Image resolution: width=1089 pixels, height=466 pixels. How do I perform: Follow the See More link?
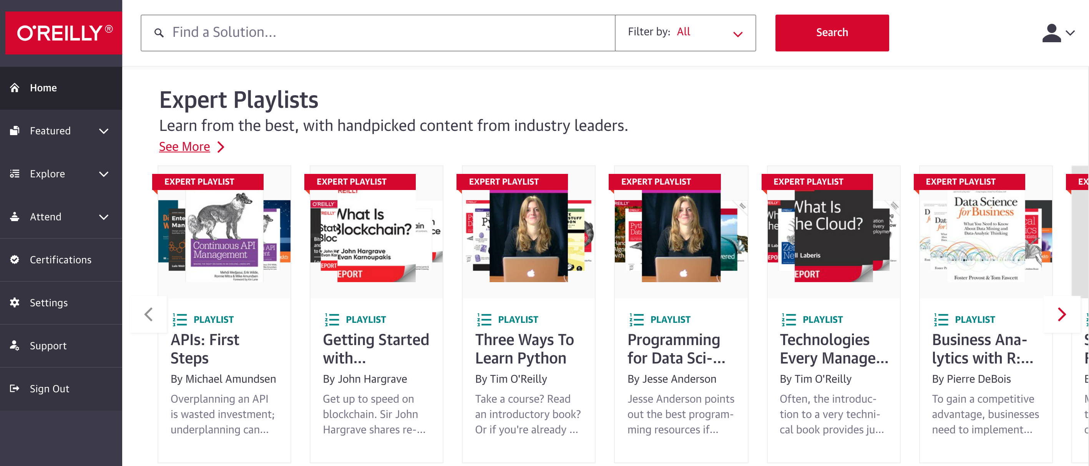184,147
